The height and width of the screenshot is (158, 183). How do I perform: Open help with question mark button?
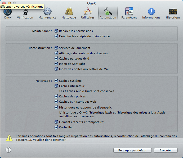click(x=8, y=150)
